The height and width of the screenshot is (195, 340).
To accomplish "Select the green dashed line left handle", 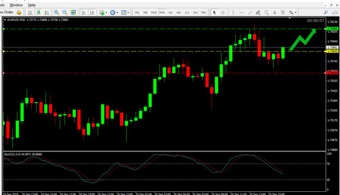I will [x=4, y=29].
